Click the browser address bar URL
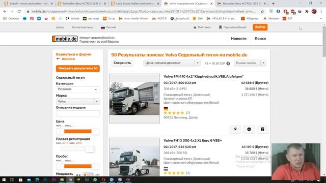The image size is (326, 183). pos(144,11)
